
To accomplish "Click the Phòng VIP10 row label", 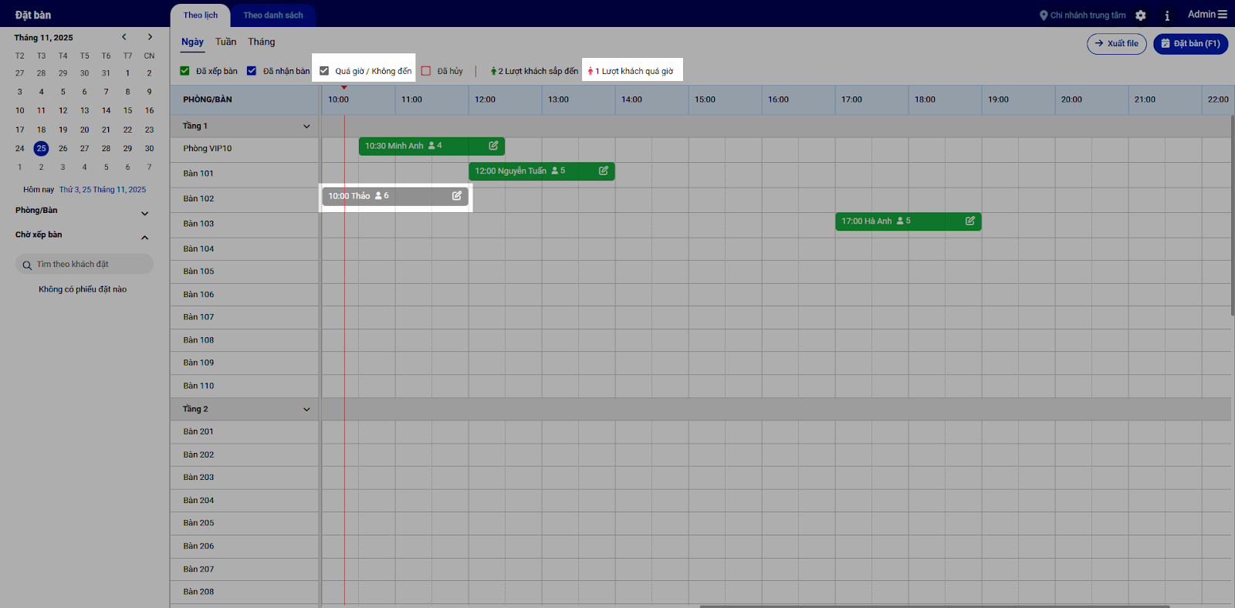I will (208, 149).
